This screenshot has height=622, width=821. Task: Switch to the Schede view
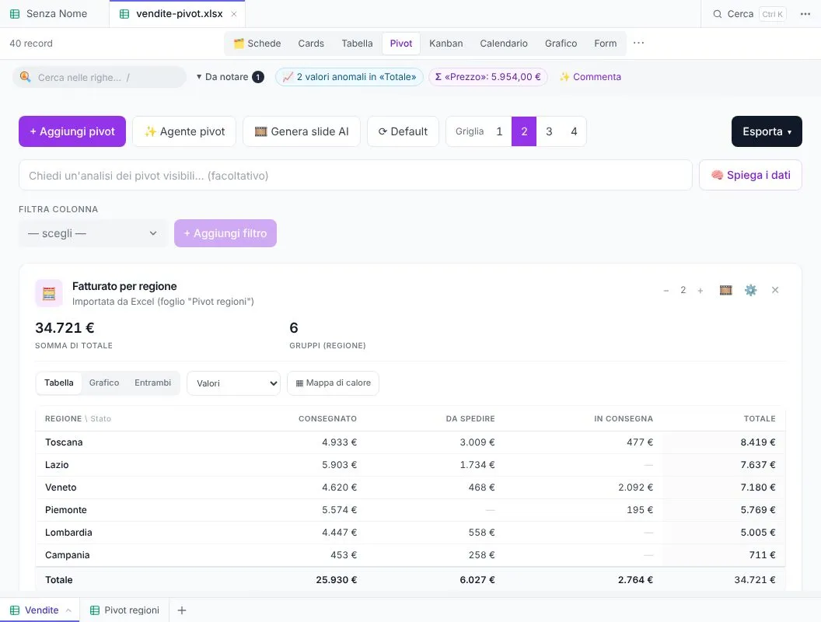pos(257,44)
